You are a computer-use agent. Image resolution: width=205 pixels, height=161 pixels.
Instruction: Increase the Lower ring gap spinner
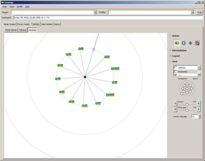pos(199,115)
